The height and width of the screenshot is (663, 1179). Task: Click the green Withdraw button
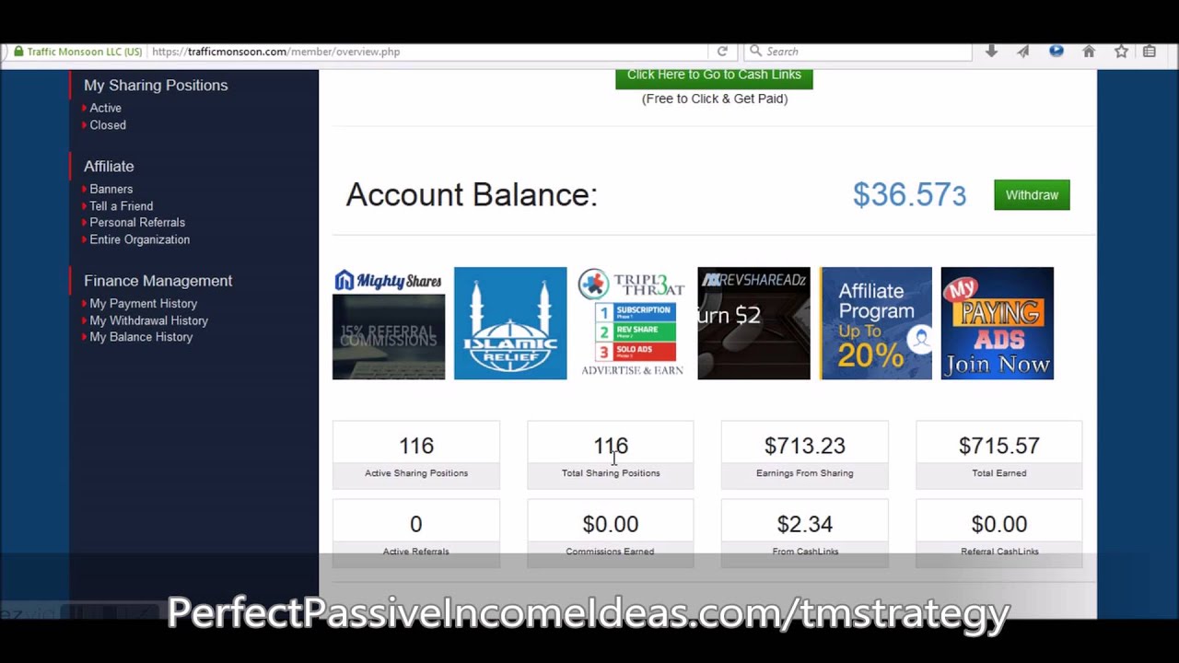coord(1032,195)
